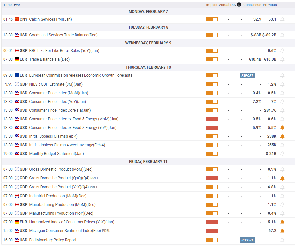The width and height of the screenshot is (297, 246).
Task: Click UK flag on NIESR GDP Estimate row
Action: click(17, 84)
